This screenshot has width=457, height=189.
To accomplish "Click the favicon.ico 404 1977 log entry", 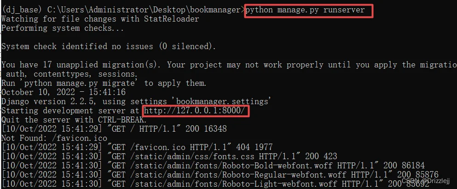I will point(137,147).
